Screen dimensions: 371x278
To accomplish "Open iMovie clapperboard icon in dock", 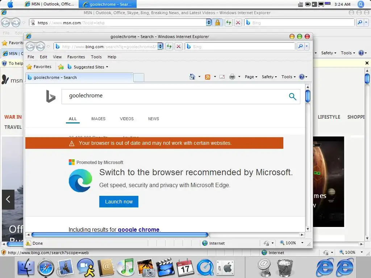I will pos(165,268).
